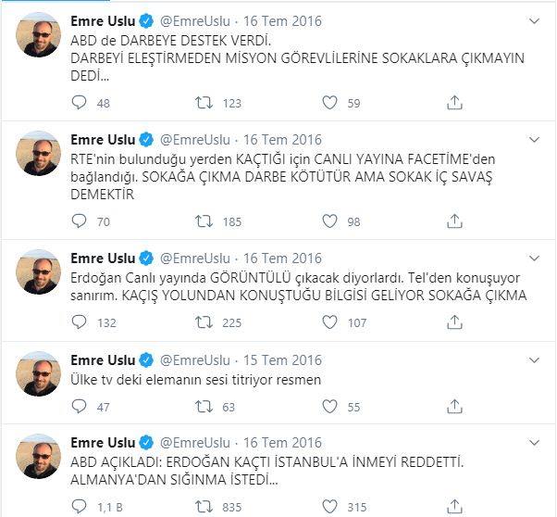The height and width of the screenshot is (517, 557).
Task: Like the 'ABD AÇIKLADI' tweet with 315 likes
Action: [329, 507]
